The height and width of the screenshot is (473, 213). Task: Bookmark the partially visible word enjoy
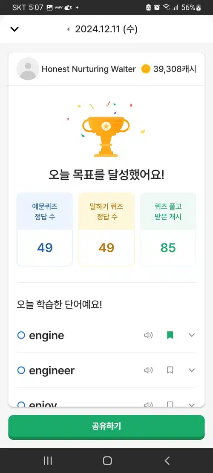coord(170,404)
